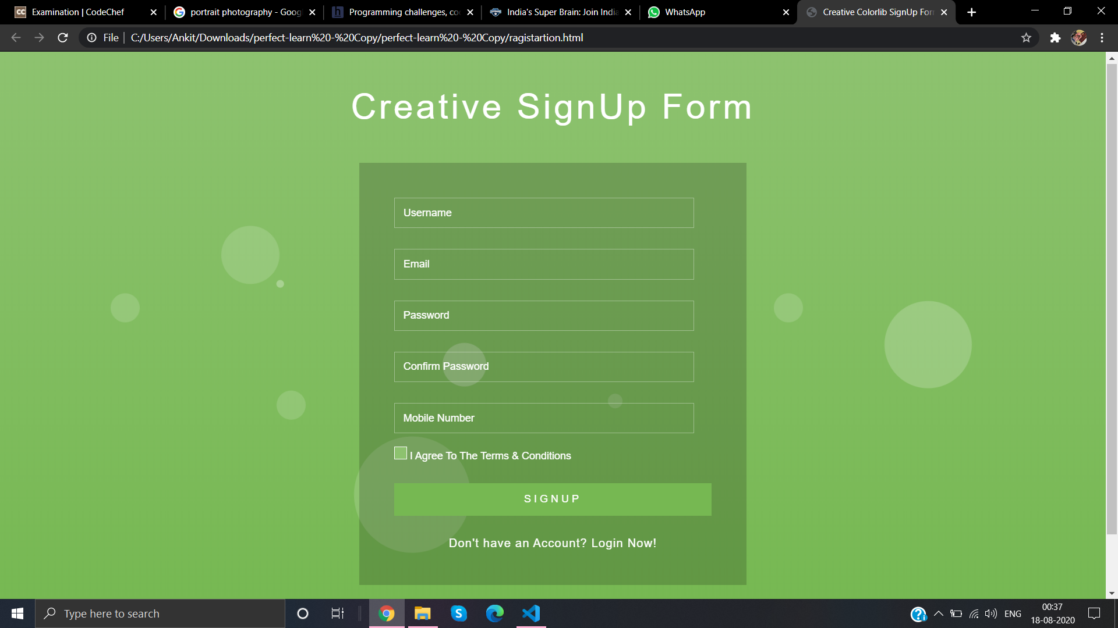Open Microsoft Edge from the taskbar
Image resolution: width=1118 pixels, height=628 pixels.
tap(495, 613)
